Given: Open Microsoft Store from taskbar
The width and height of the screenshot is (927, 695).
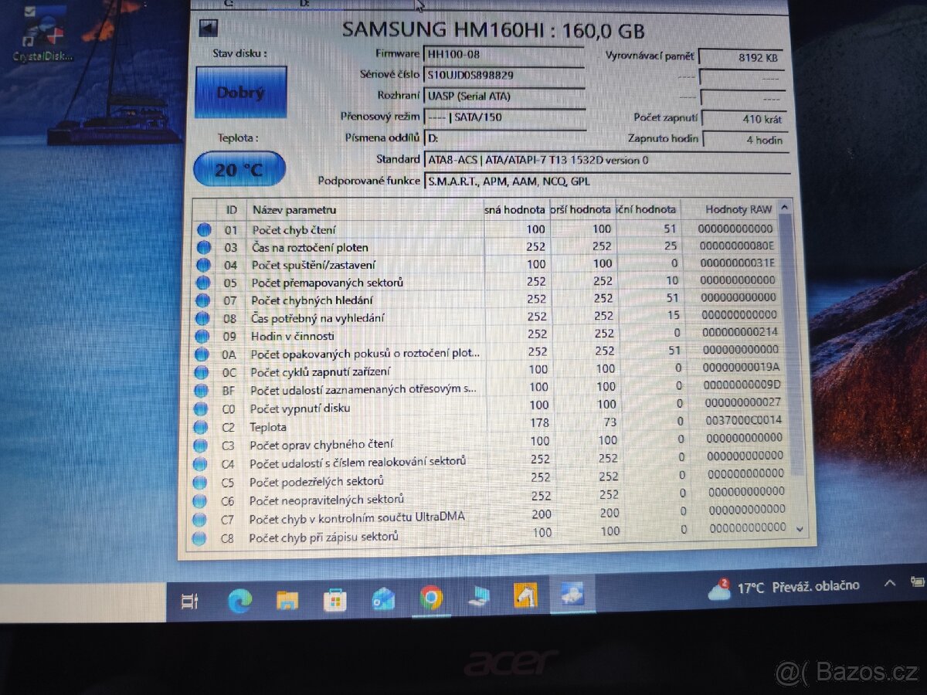Looking at the screenshot, I should click(334, 600).
